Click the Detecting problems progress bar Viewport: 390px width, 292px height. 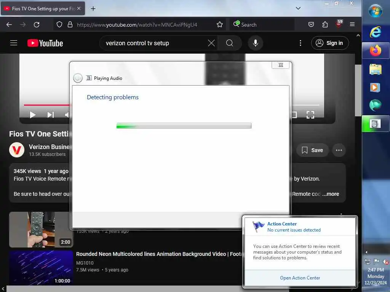coord(184,125)
